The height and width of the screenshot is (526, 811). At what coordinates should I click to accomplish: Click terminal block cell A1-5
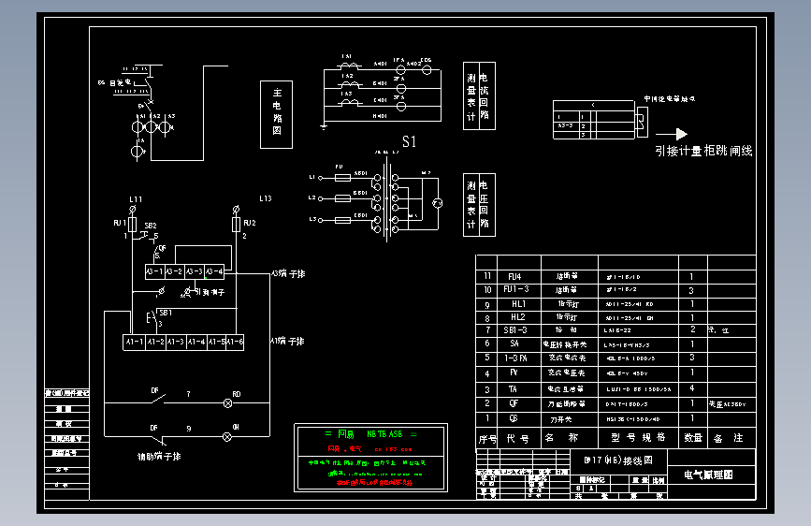pyautogui.click(x=216, y=342)
